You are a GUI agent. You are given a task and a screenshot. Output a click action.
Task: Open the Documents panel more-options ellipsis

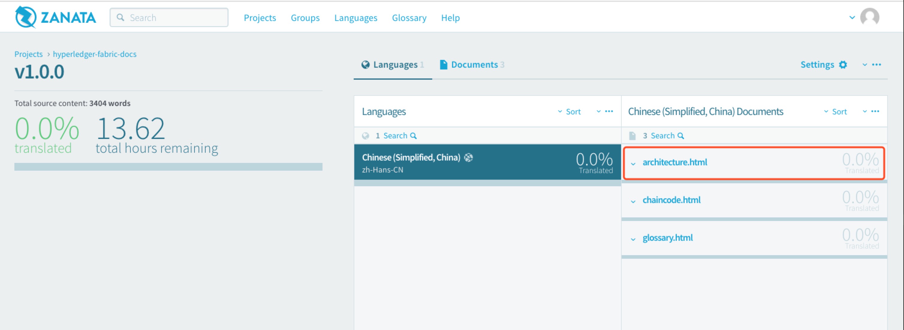click(875, 111)
